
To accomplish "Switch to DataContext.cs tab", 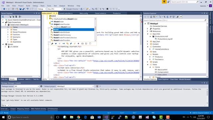I will click(101, 13).
